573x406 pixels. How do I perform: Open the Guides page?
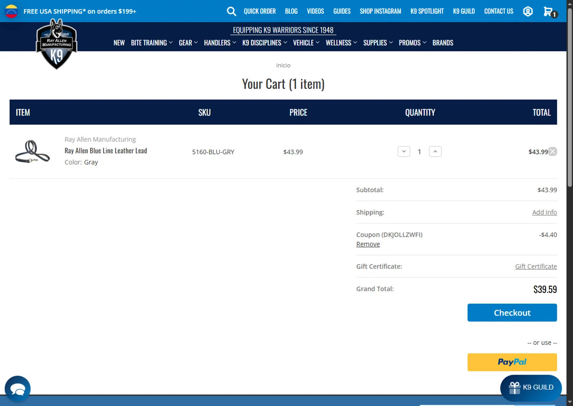click(x=342, y=11)
